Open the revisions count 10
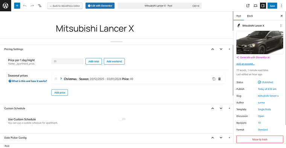The width and height of the screenshot is (286, 148). [259, 123]
